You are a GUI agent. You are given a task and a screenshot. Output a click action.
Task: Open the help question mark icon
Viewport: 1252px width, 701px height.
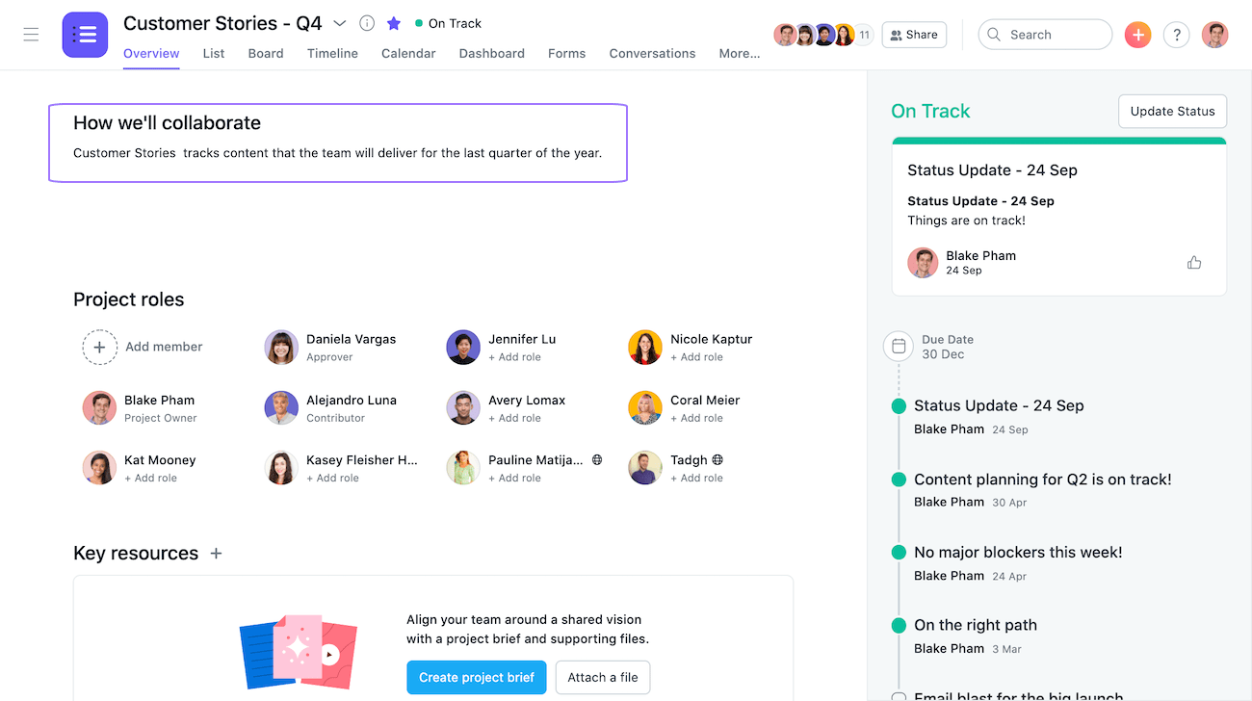point(1176,35)
